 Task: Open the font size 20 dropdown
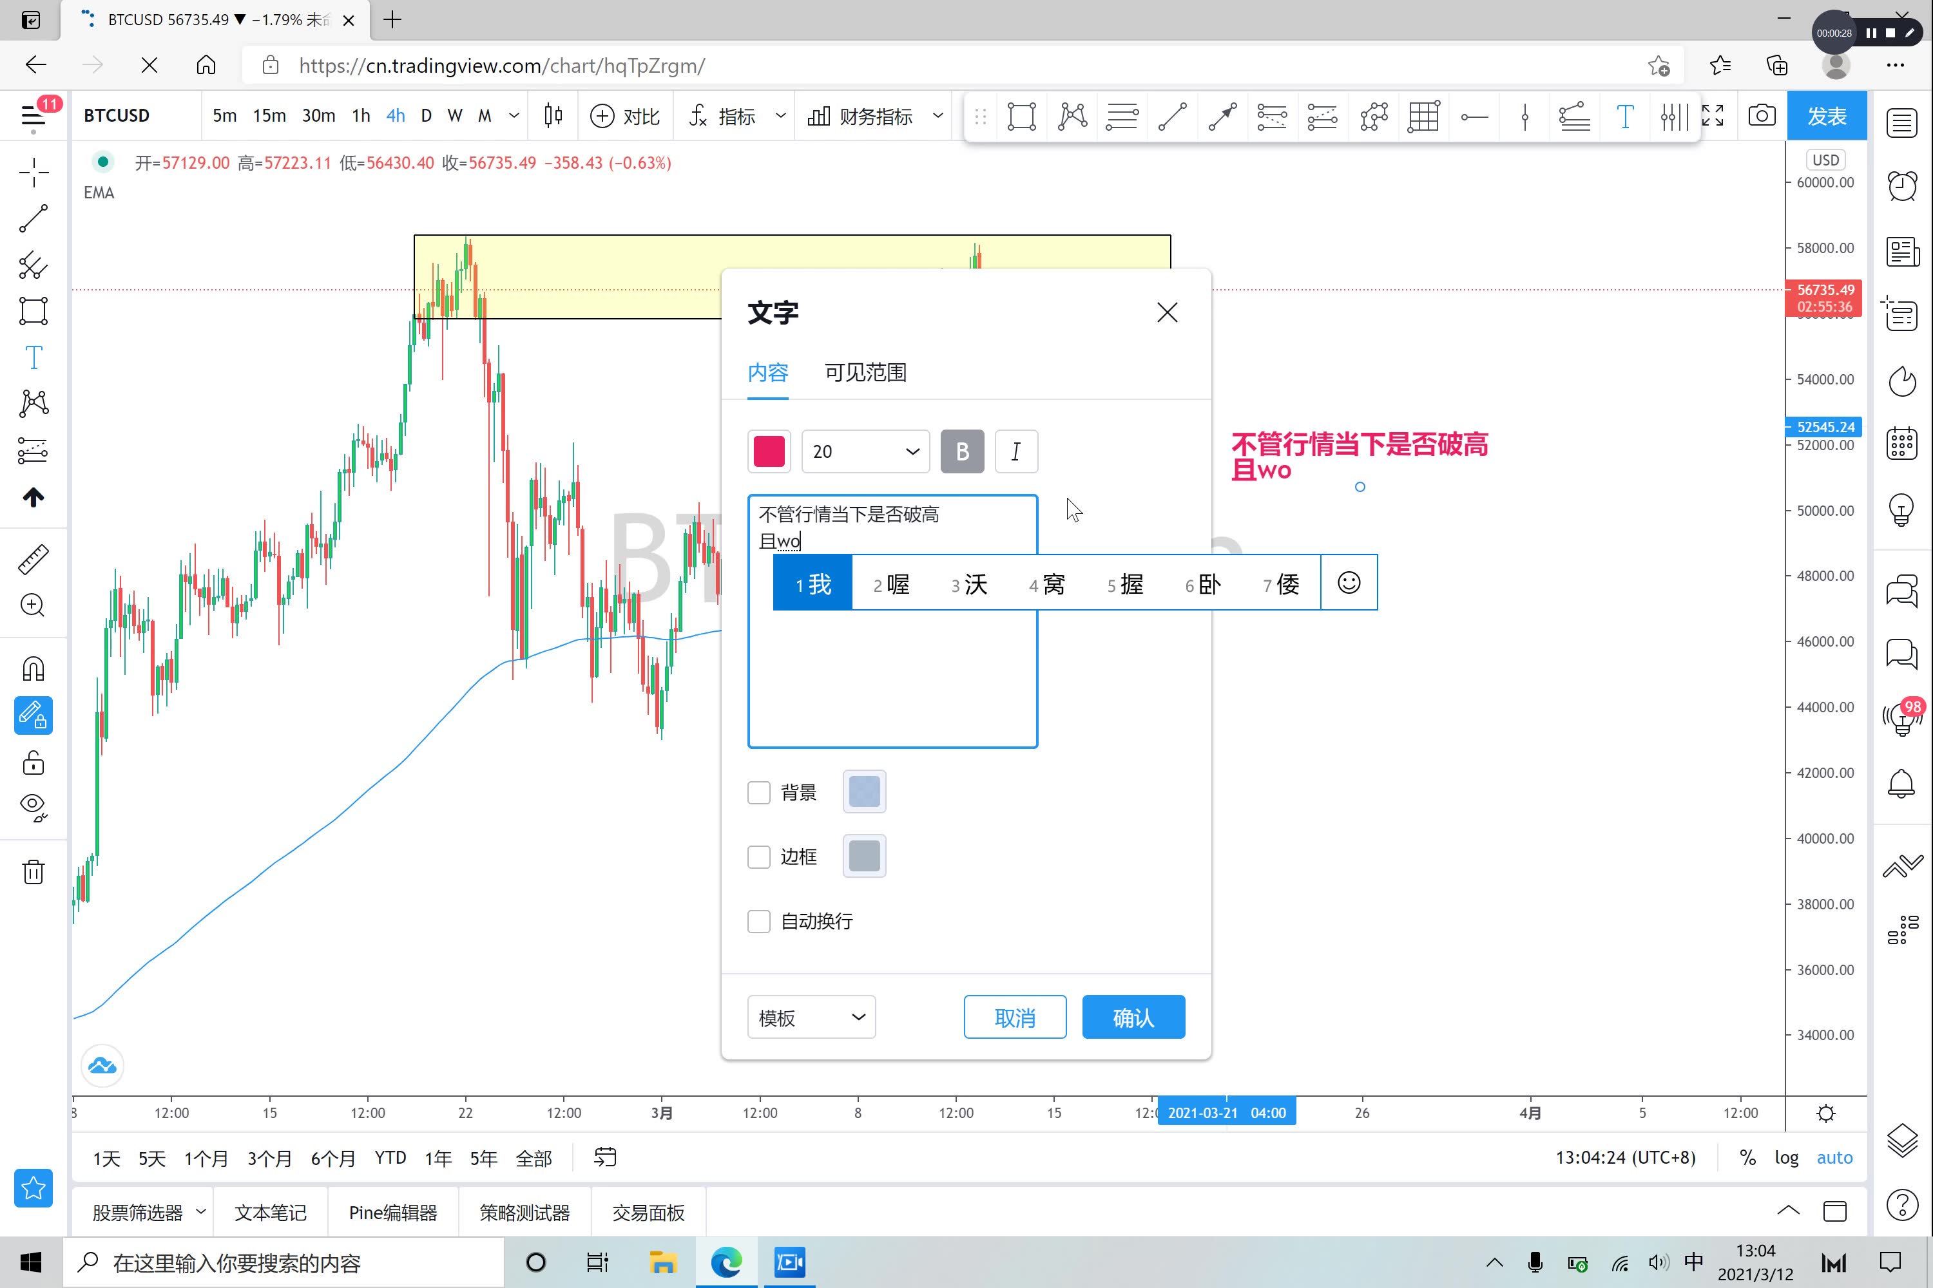pyautogui.click(x=865, y=452)
